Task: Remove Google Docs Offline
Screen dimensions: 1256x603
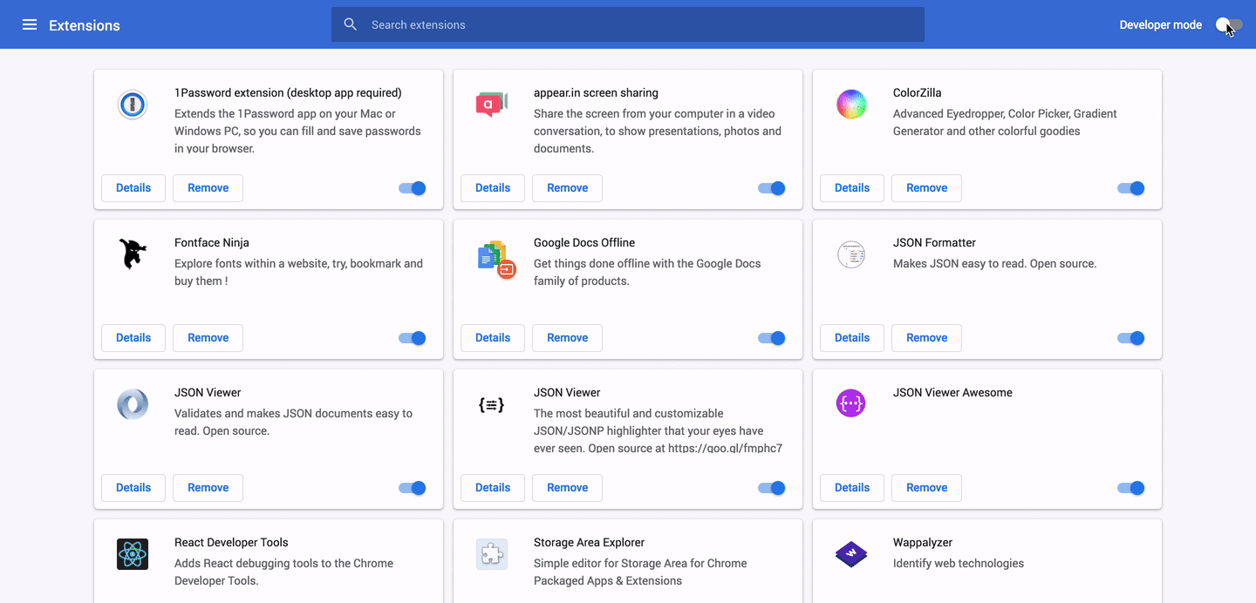Action: click(567, 338)
